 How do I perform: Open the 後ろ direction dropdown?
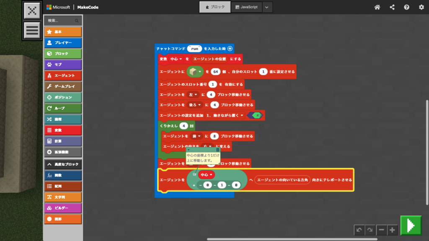[195, 105]
